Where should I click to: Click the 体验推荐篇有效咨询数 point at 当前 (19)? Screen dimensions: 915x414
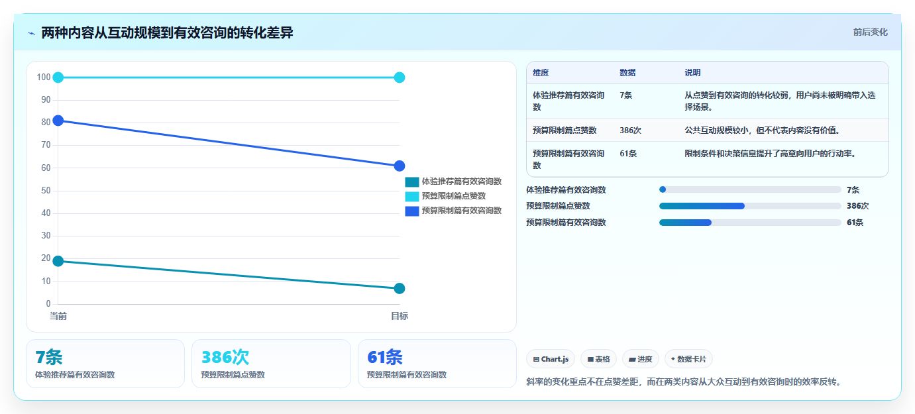[58, 261]
